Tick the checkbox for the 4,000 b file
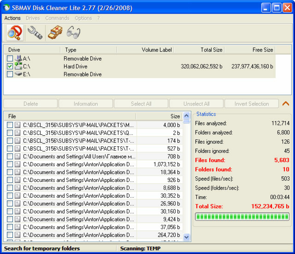Screen dimensions: 295x254 (10, 125)
